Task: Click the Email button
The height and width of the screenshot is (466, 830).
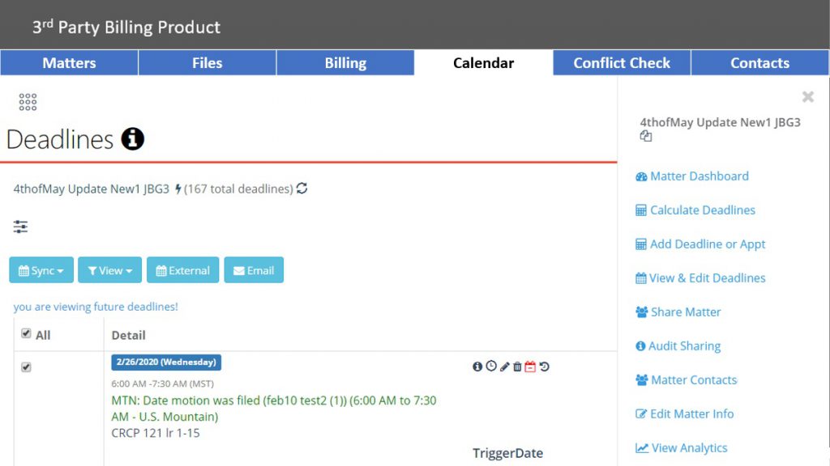Action: coord(254,270)
